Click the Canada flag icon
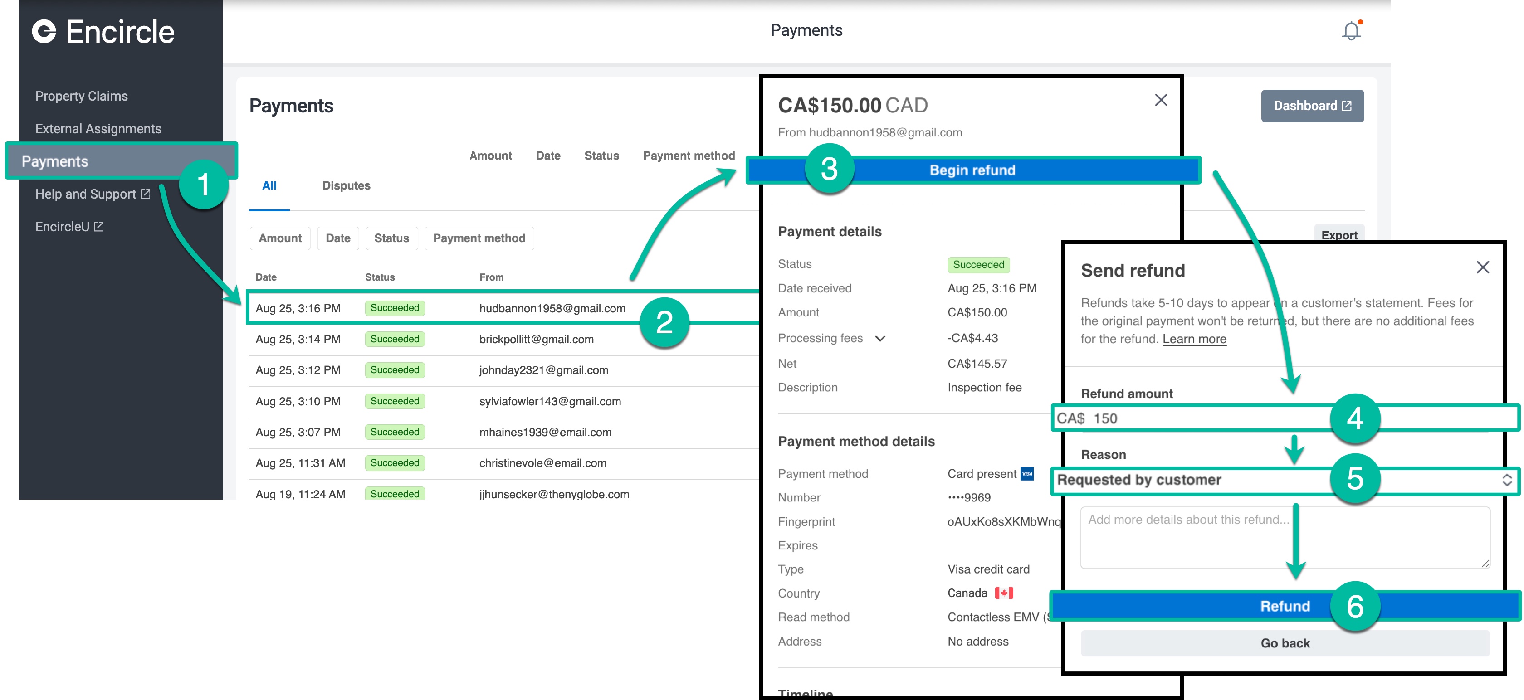Screen dimensions: 1524x700 (1004, 593)
